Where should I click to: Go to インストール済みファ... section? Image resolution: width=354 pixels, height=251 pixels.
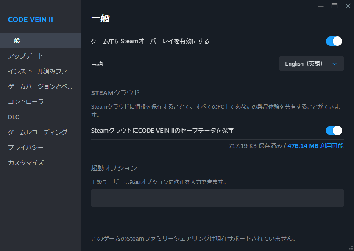point(40,71)
